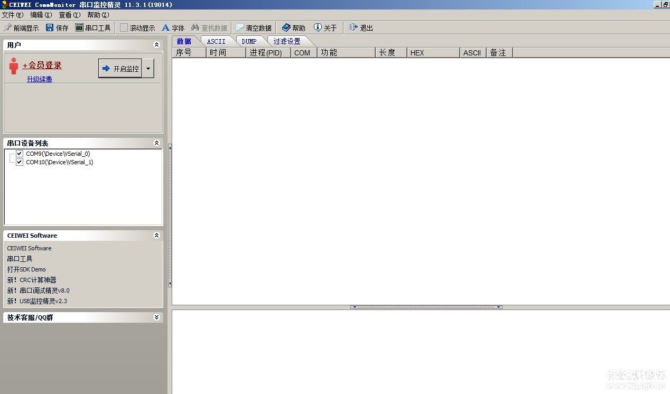Click the HEX column header

pos(433,53)
